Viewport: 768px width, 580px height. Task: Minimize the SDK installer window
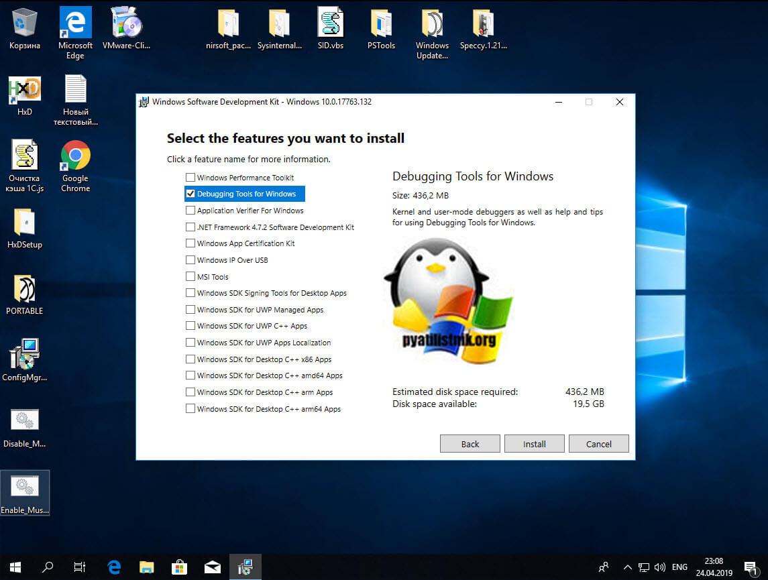[x=558, y=102]
